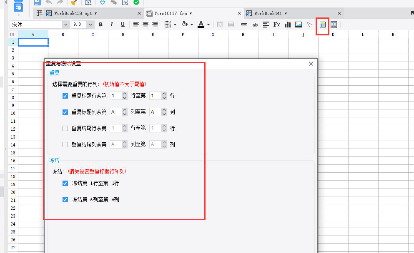Click the red 请先设置重复标题行和列 hint
Screen dimensions: 414x253
(97, 171)
